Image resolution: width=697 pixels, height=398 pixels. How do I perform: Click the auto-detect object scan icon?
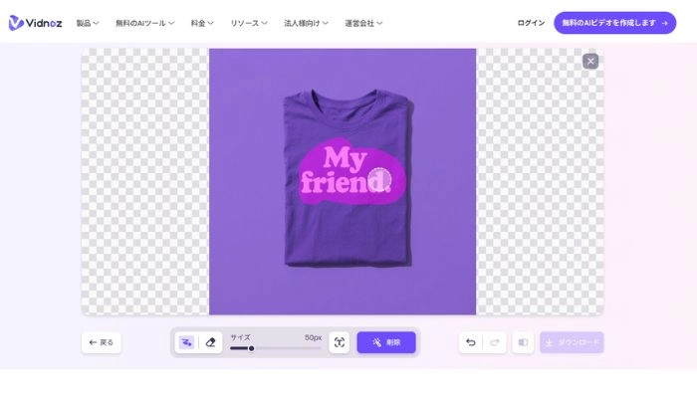tap(340, 342)
